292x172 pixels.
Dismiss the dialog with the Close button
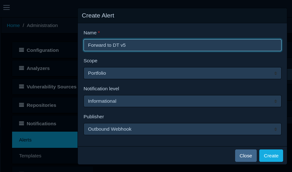point(246,156)
